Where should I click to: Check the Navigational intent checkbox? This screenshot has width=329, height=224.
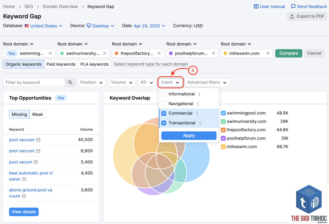(164, 104)
